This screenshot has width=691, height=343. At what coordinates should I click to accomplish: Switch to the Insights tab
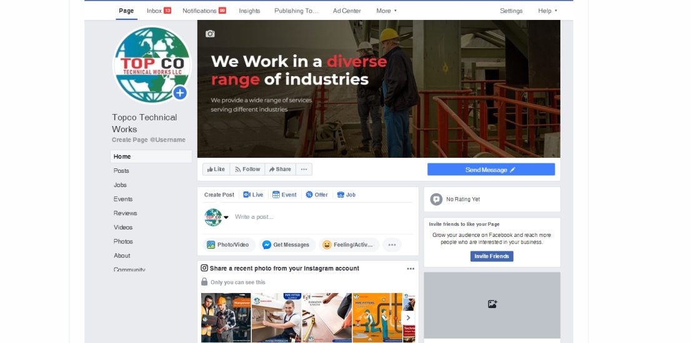click(249, 11)
